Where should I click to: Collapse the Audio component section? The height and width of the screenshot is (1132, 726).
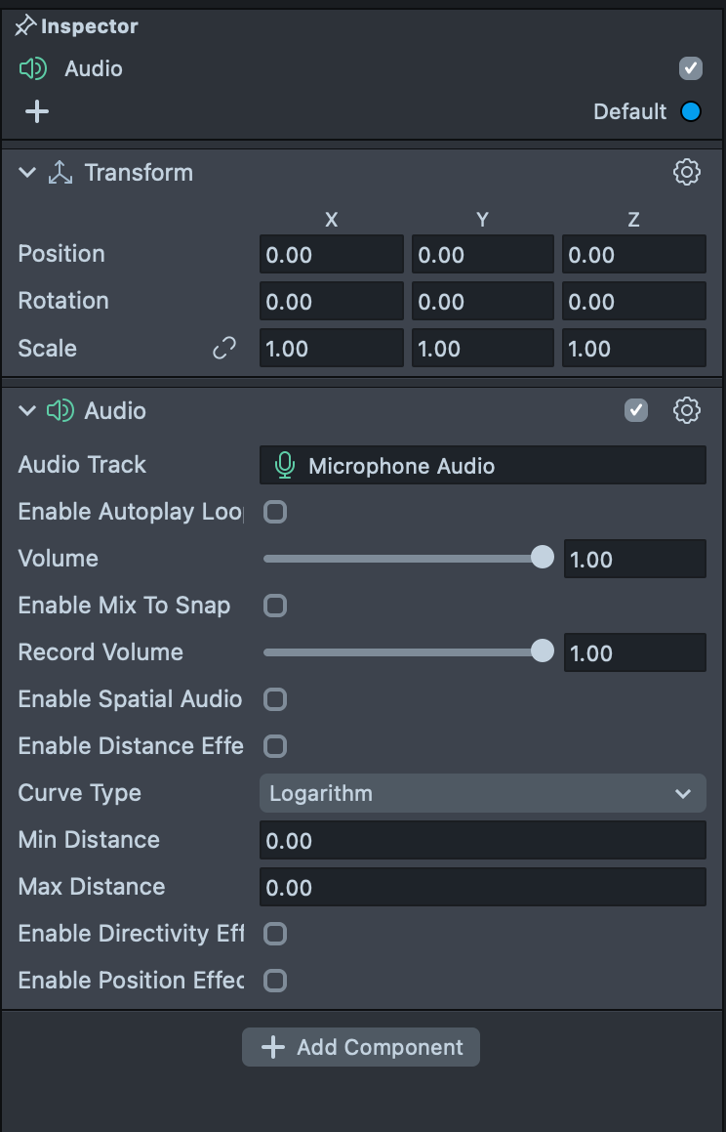(26, 411)
